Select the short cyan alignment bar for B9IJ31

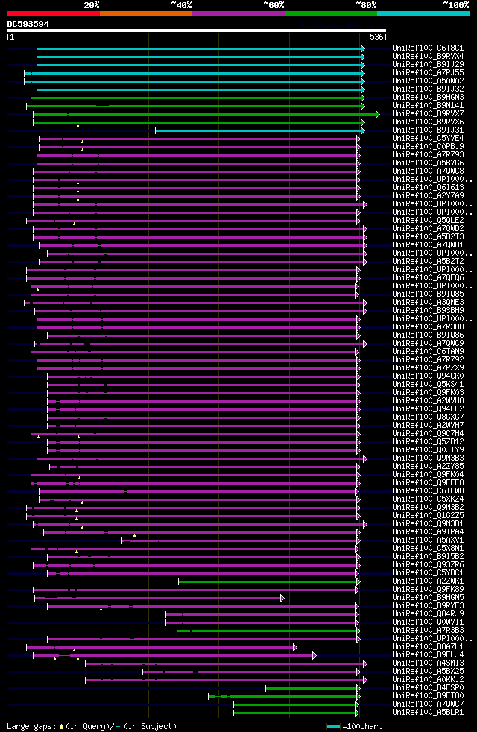[x=259, y=130]
